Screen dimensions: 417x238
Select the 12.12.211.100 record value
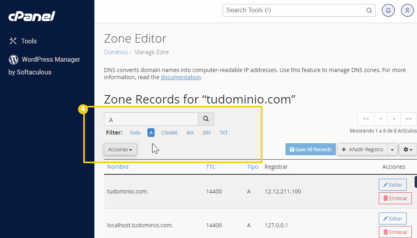click(x=283, y=191)
